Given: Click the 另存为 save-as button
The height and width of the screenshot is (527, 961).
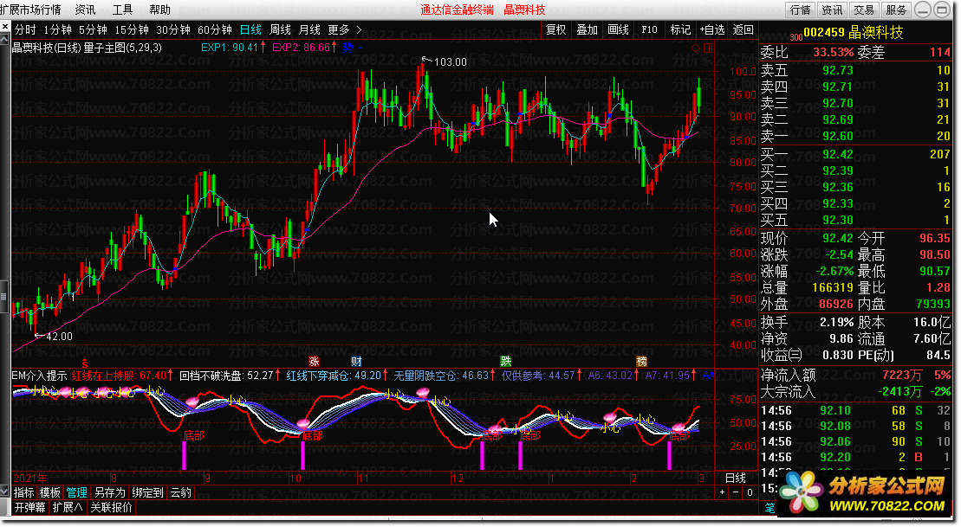Looking at the screenshot, I should (110, 492).
